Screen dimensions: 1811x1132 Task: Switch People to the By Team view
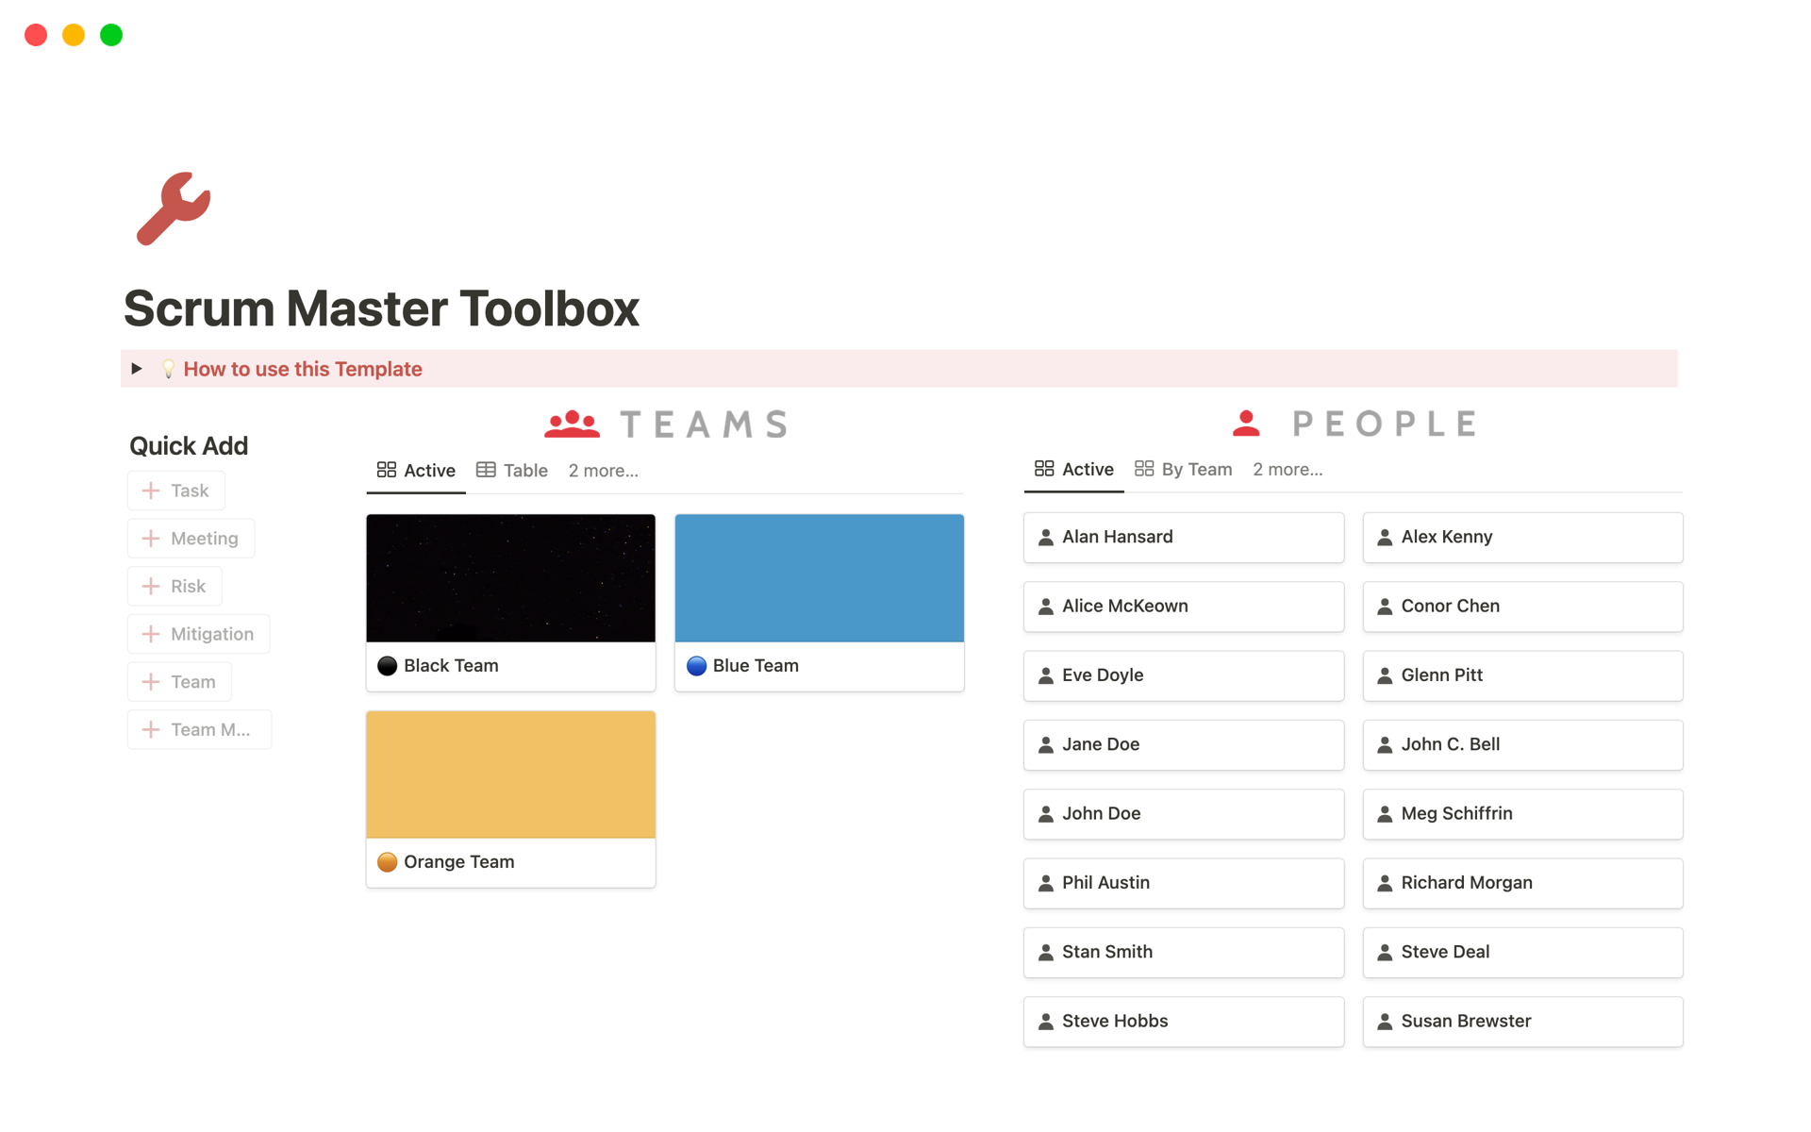pyautogui.click(x=1197, y=469)
